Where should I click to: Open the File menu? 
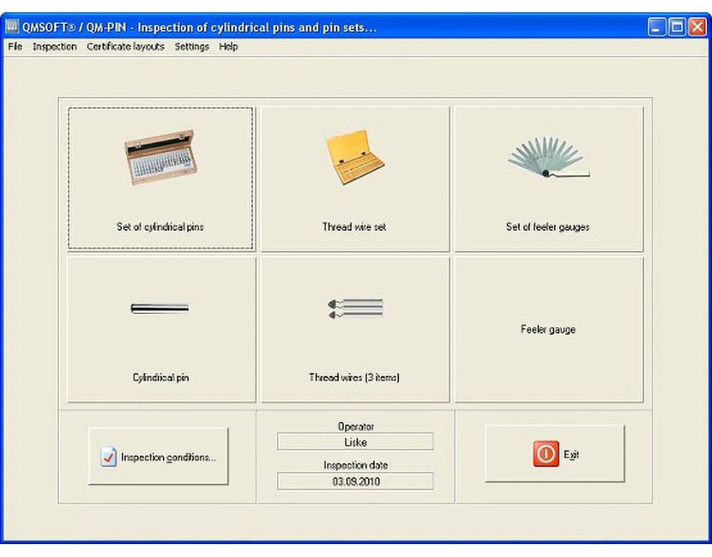[x=15, y=47]
